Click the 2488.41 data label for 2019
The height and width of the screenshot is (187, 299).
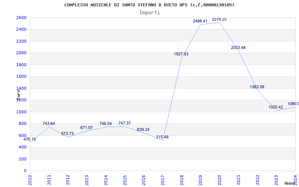tap(200, 21)
